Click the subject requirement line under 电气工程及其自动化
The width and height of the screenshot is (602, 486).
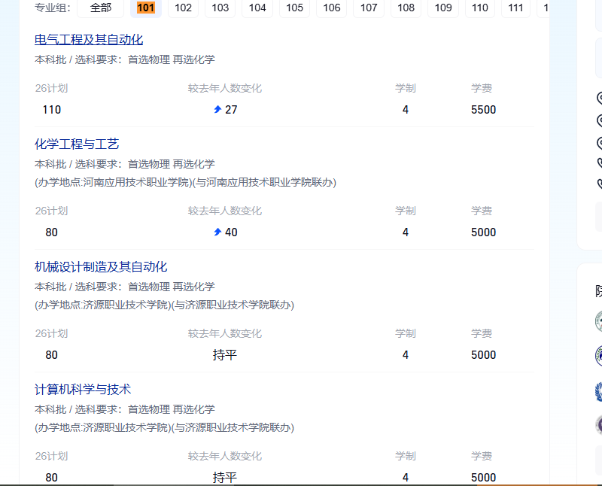(125, 59)
